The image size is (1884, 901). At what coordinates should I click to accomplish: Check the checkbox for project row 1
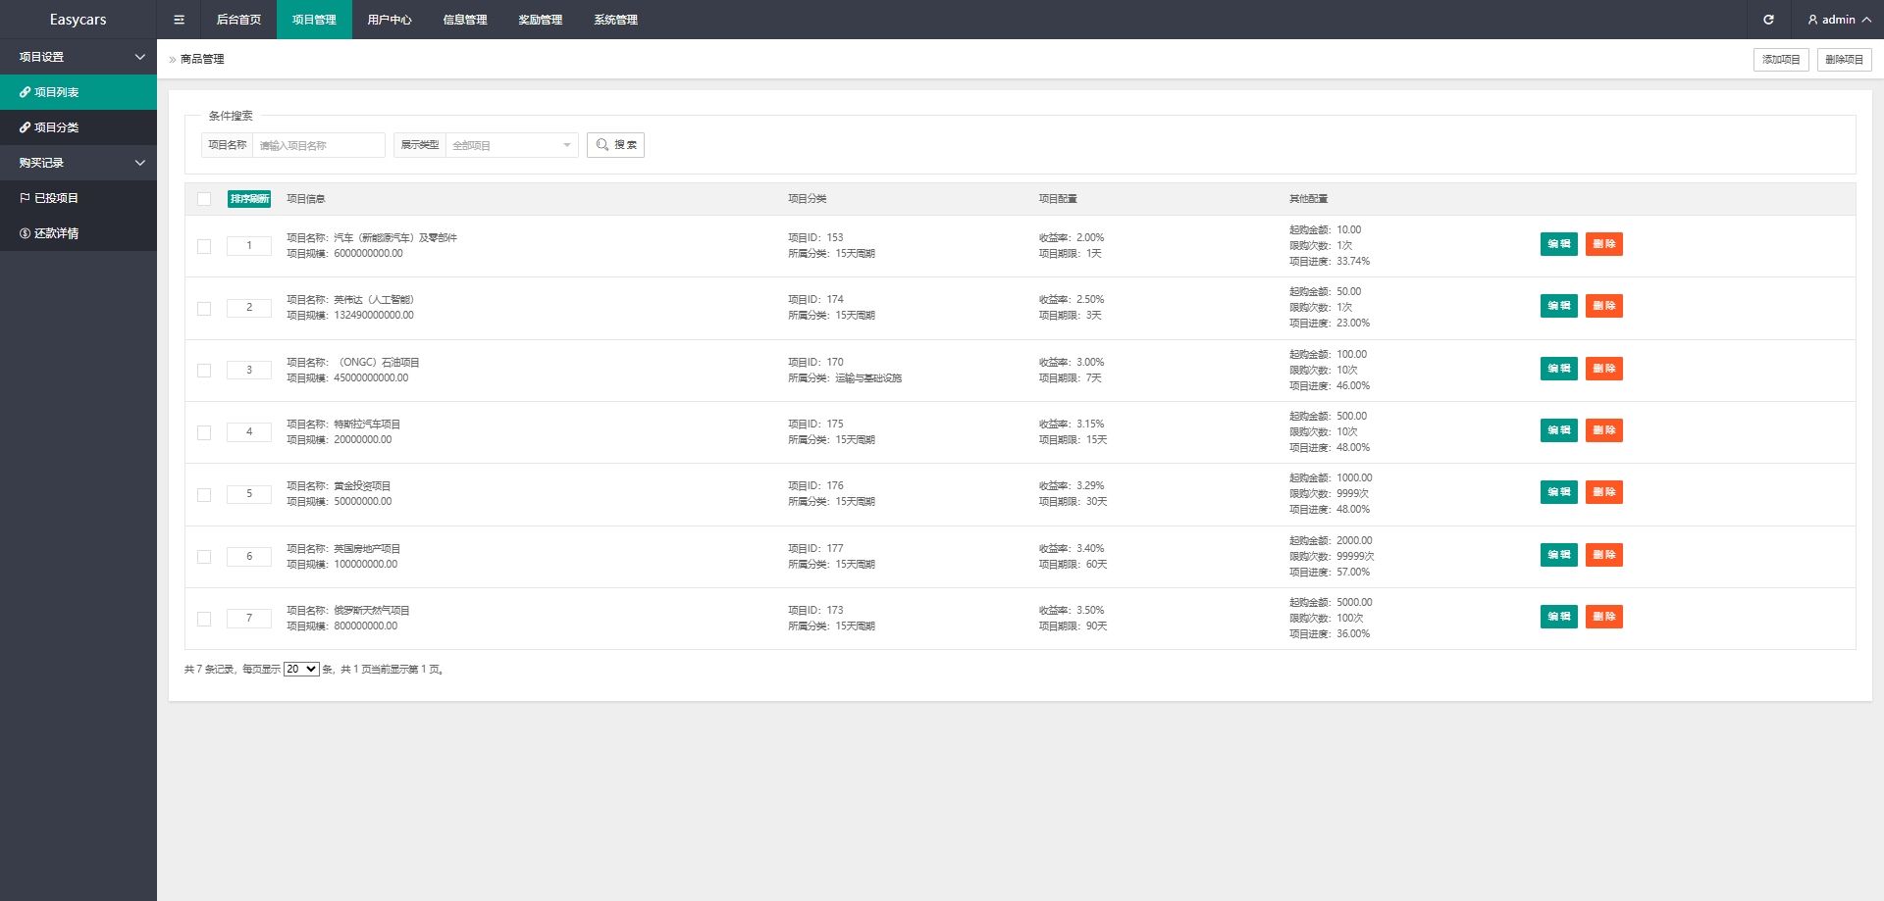point(204,246)
